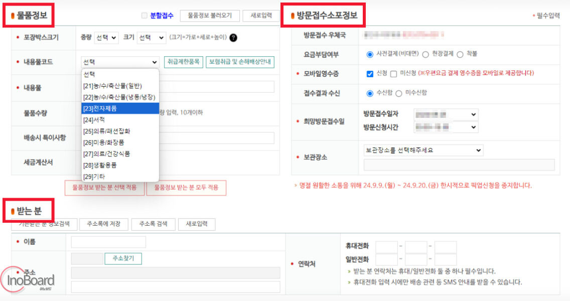Focus the first 일반전화 number box
Viewport: 570px width, 301px height.
coord(386,259)
